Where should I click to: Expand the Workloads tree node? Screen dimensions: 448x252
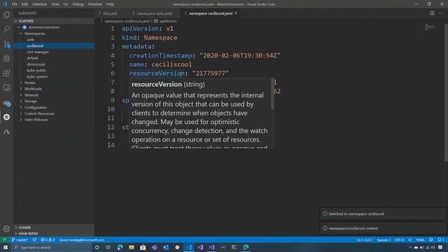tap(21, 89)
